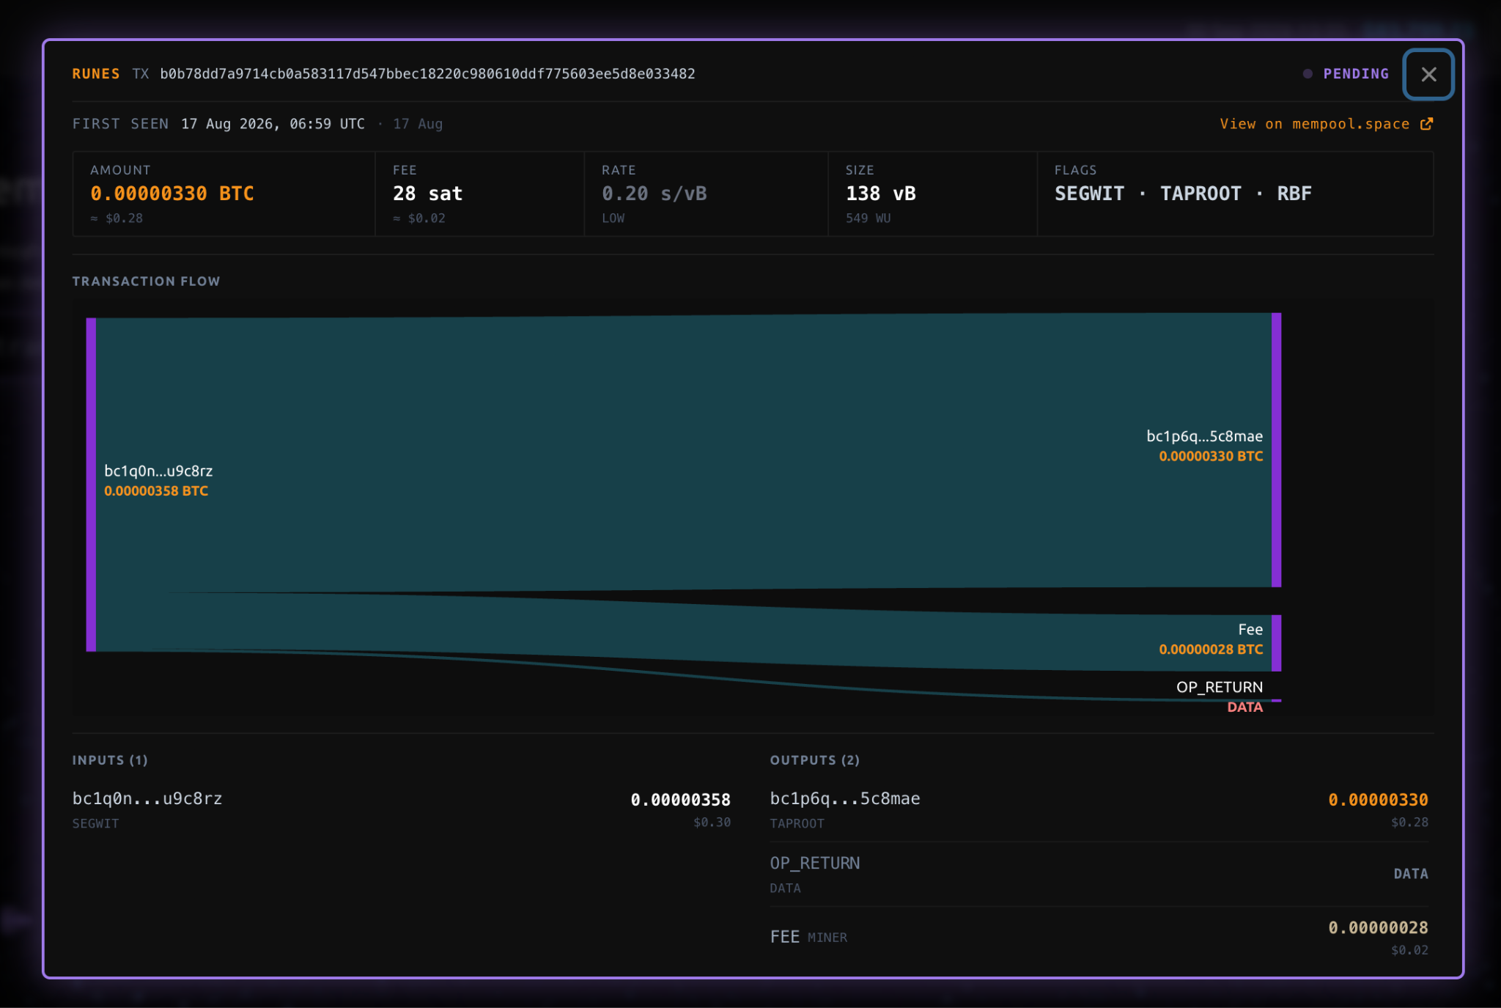This screenshot has width=1501, height=1008.
Task: Click the OP_RETURN label in the flow diagram
Action: click(x=1220, y=687)
